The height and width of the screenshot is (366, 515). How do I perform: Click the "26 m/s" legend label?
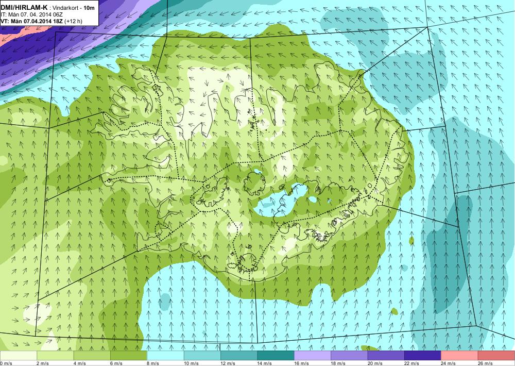tap(486, 363)
